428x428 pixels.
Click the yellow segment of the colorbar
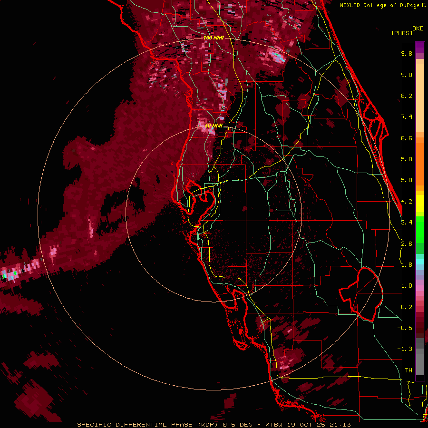(x=420, y=204)
